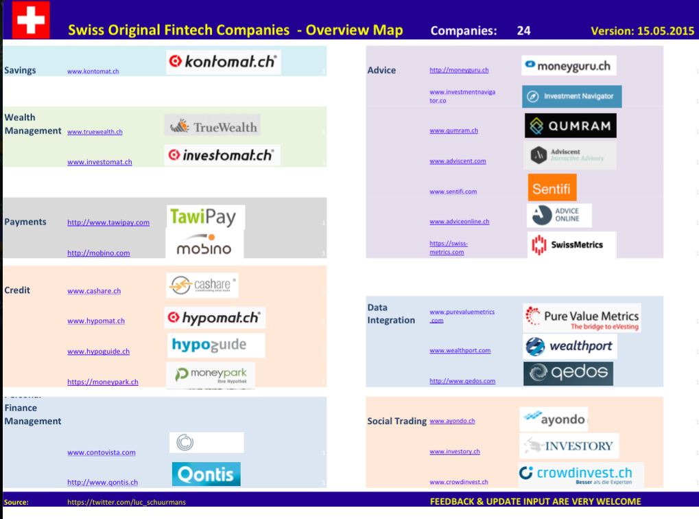This screenshot has height=519, width=699.
Task: Follow the https://moneypark.ch link
Action: 103,382
